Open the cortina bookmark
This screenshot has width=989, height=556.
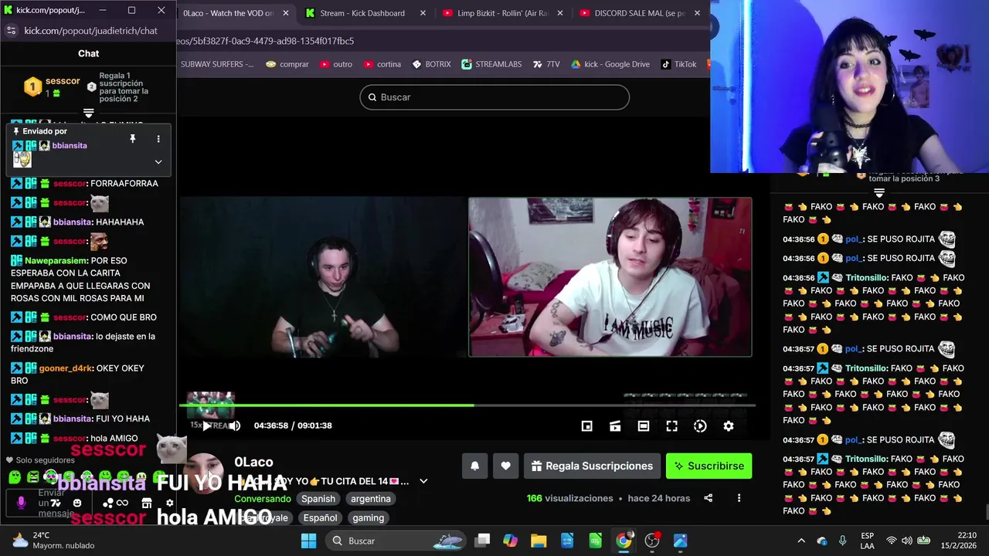tap(382, 64)
